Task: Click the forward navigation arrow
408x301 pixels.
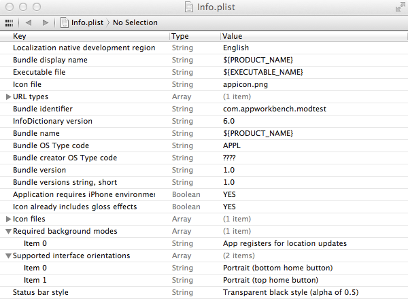Action: [46, 22]
